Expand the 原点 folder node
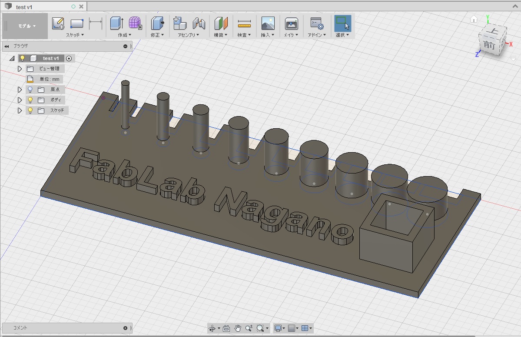Screen dimensions: 521x337 [20, 90]
